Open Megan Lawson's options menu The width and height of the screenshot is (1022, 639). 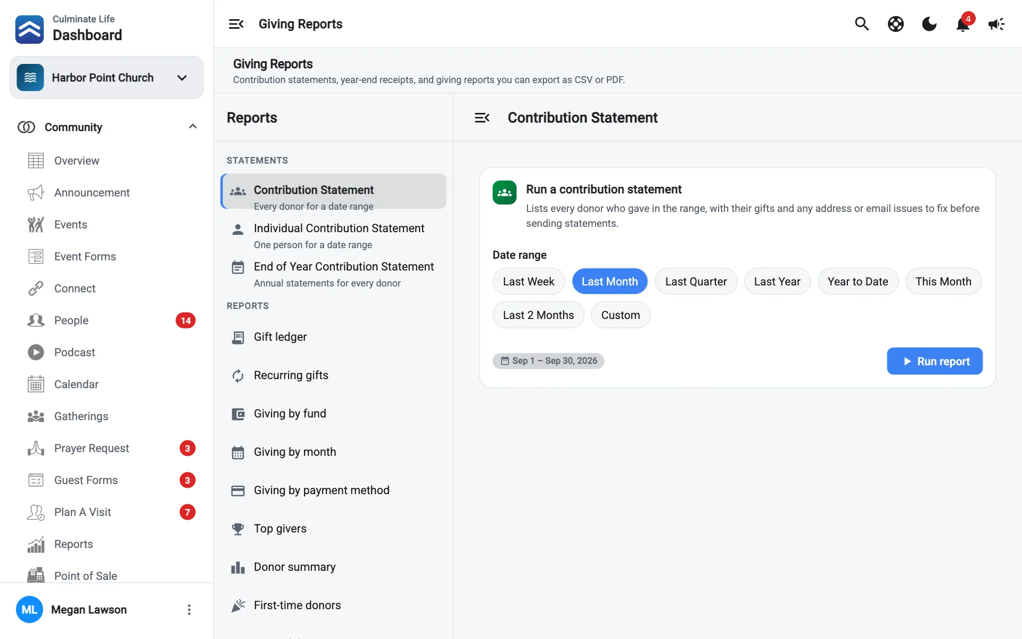tap(189, 610)
